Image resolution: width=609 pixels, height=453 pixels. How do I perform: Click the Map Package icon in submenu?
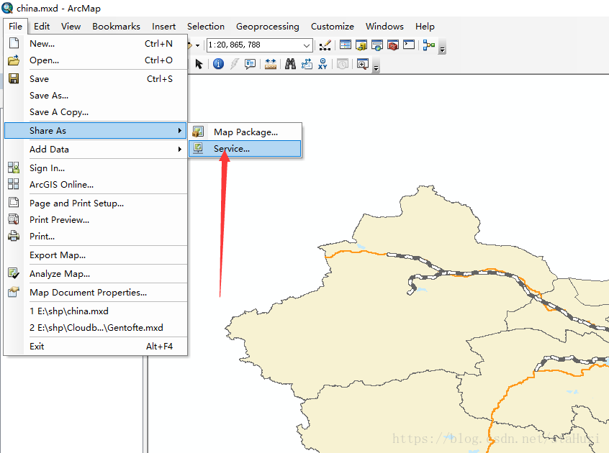(198, 132)
